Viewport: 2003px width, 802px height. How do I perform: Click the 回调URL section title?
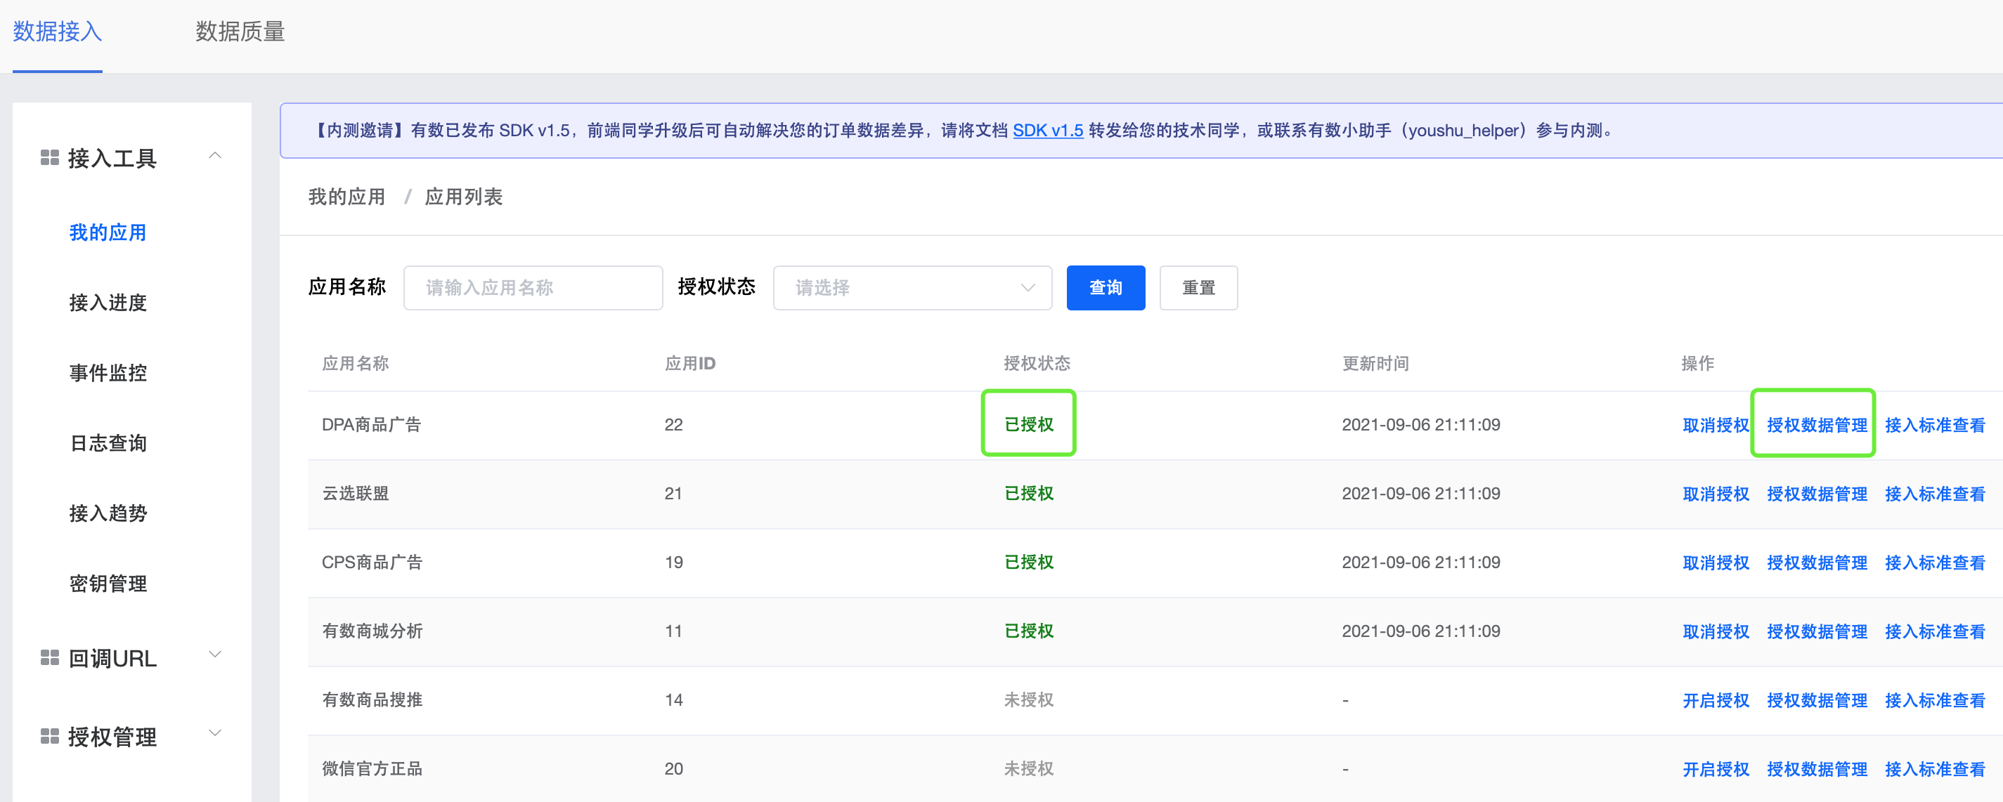point(112,658)
